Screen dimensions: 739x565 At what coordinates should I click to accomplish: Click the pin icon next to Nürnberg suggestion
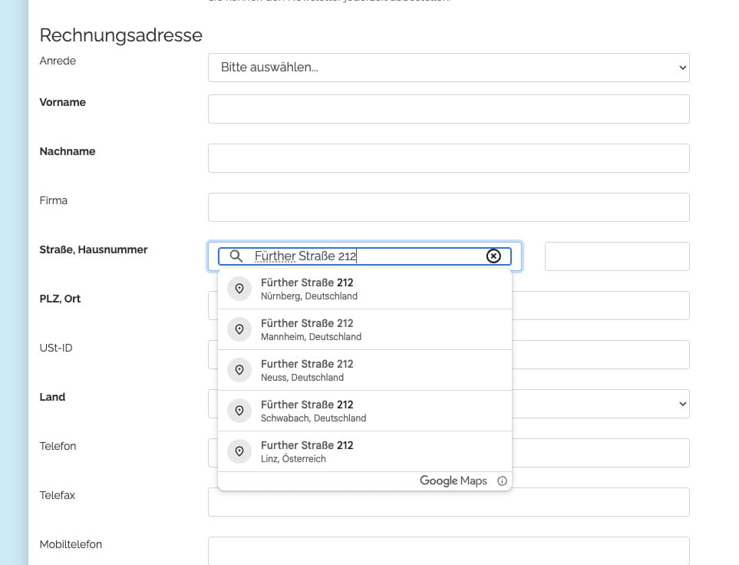(239, 289)
